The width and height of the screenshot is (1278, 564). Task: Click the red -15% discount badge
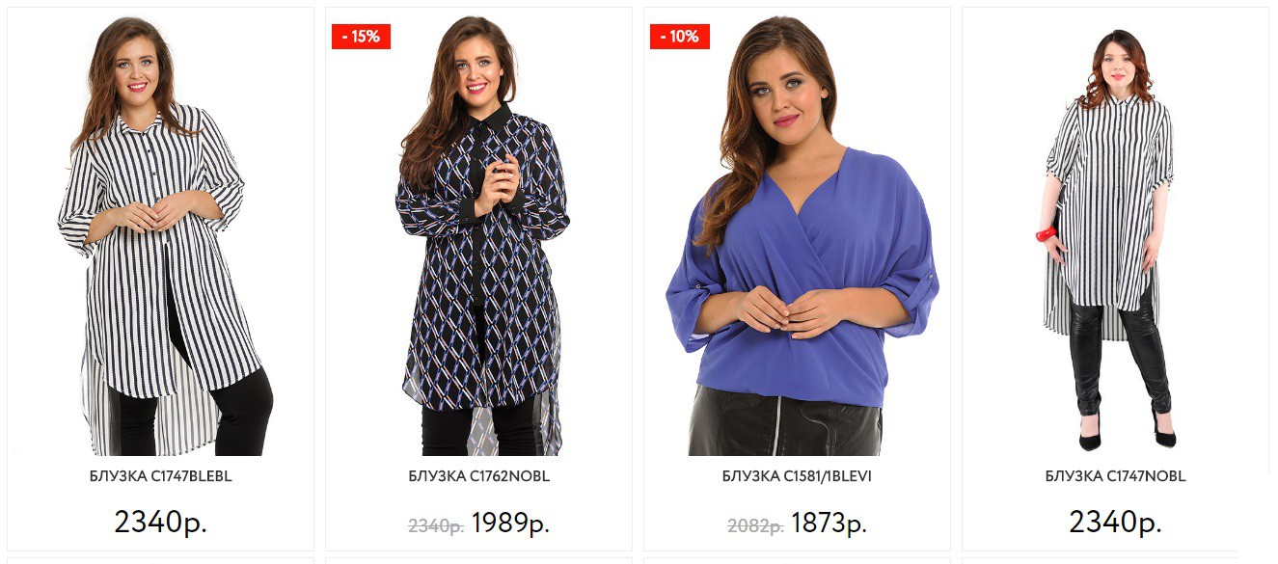pos(361,37)
